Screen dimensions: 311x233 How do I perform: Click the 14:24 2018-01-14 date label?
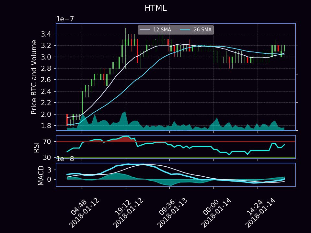pos(260,213)
